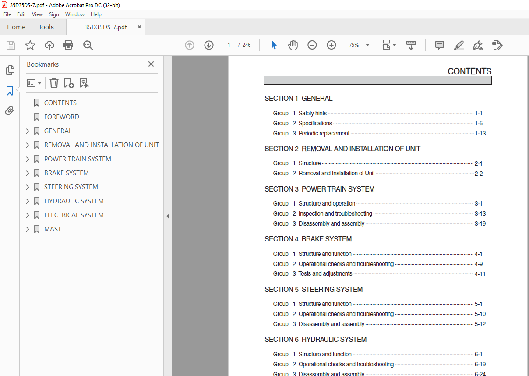Jump to FOREWORD bookmark
Screen dimensions: 529x376
(62, 117)
